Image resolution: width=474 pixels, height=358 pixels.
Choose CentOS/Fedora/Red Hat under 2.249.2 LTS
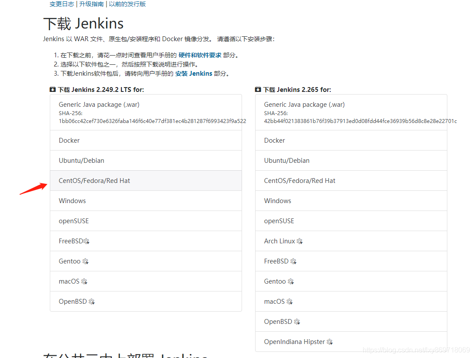coord(146,181)
